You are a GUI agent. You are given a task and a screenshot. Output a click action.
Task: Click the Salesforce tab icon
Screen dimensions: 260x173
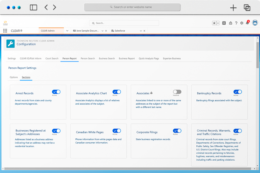pos(113,31)
